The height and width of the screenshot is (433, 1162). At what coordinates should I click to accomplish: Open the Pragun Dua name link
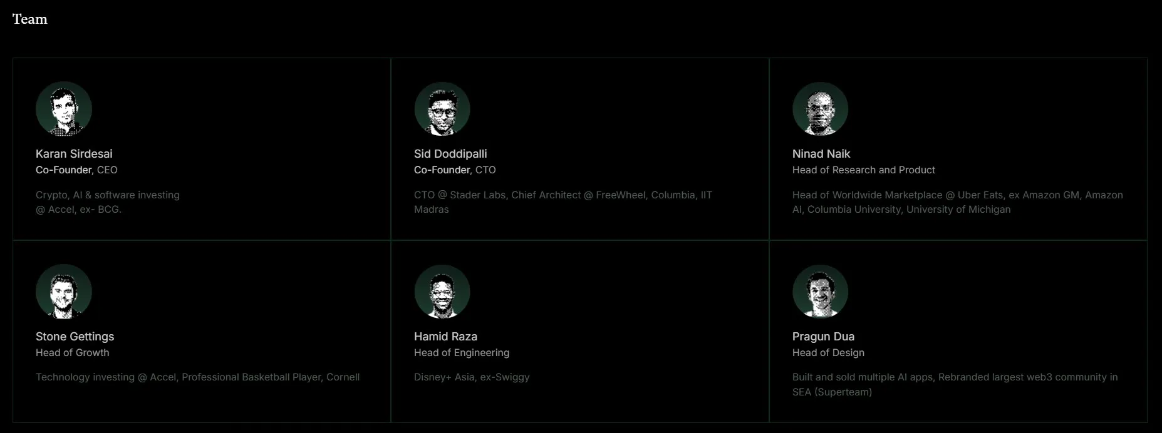(x=823, y=337)
